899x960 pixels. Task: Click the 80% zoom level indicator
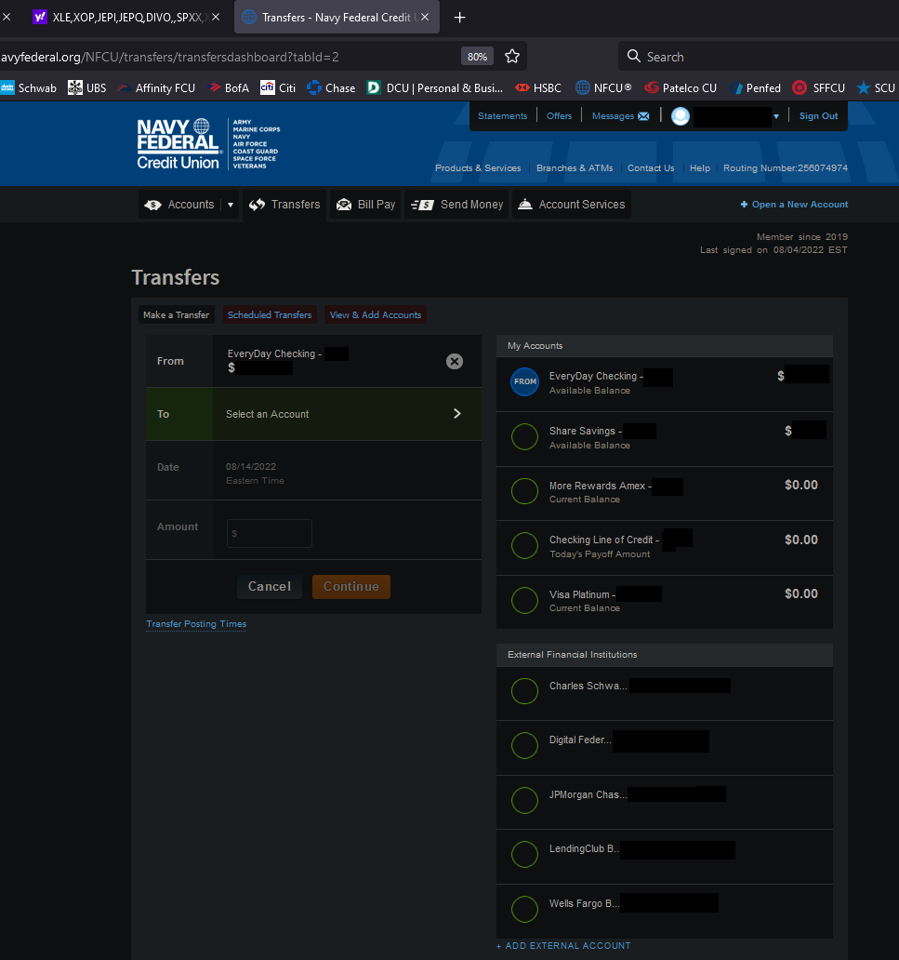click(477, 57)
